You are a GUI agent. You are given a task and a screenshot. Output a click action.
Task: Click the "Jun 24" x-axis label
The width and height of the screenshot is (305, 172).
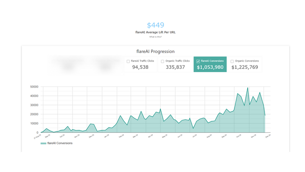[180, 136]
